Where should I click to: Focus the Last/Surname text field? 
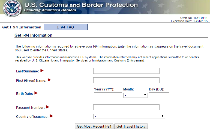[x=126, y=71]
